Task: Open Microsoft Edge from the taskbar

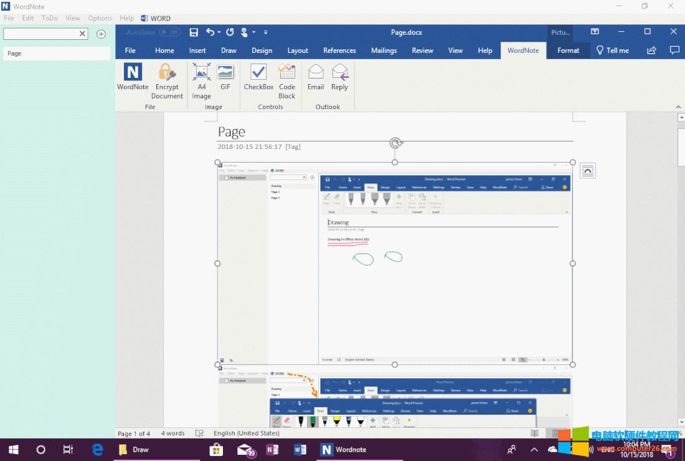Action: (x=98, y=449)
